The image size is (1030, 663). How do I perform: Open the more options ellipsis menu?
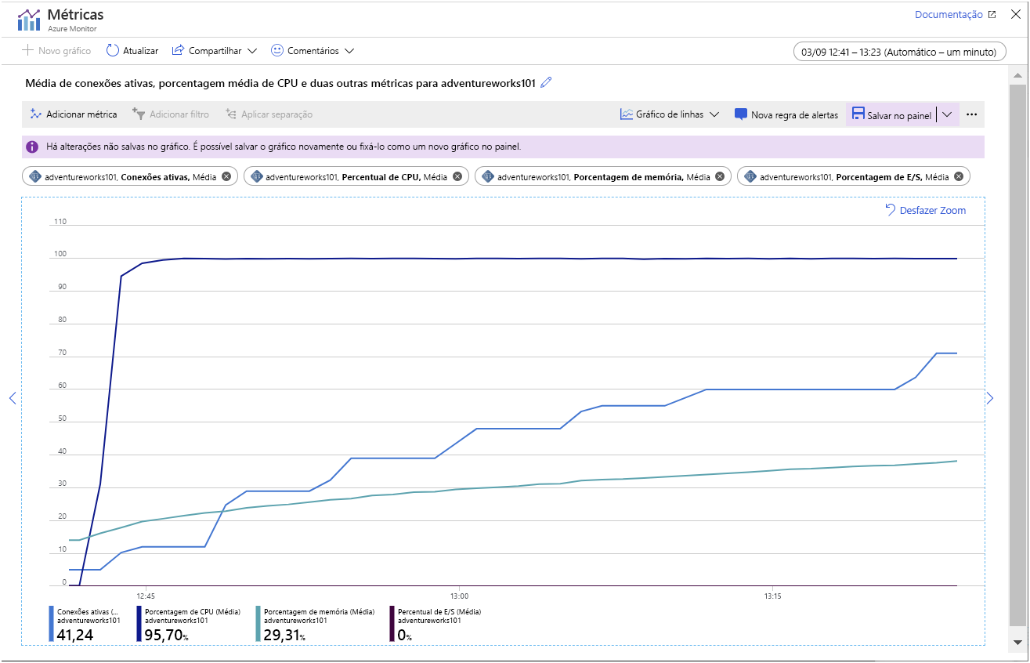tap(972, 114)
